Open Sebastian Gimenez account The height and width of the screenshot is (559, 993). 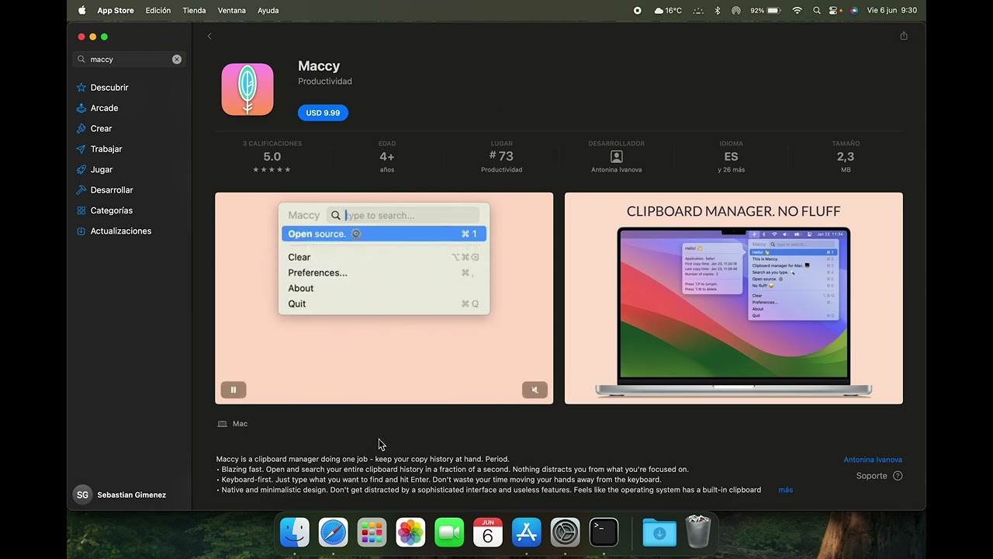pyautogui.click(x=120, y=495)
